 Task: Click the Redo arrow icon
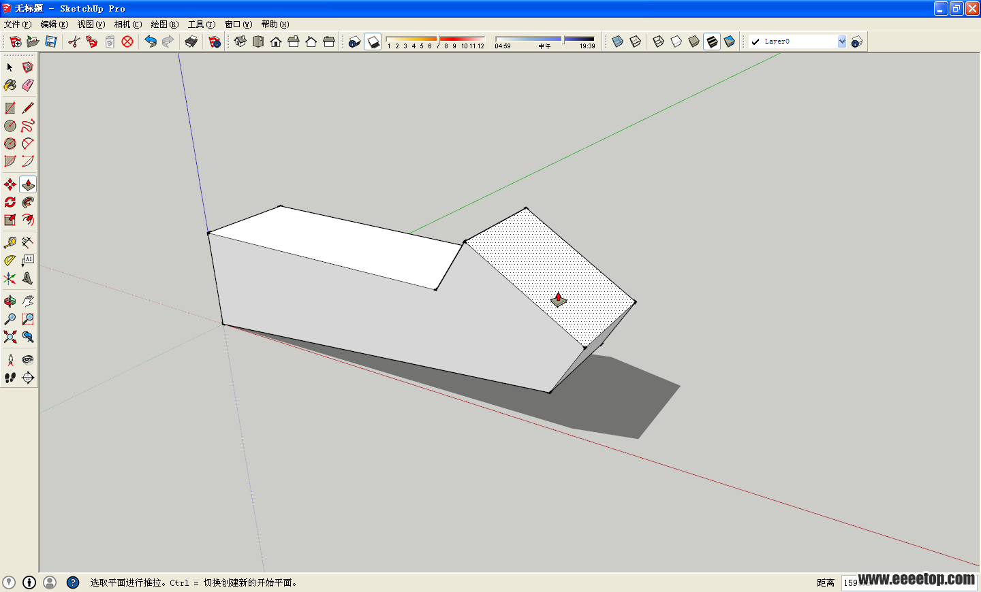(168, 42)
